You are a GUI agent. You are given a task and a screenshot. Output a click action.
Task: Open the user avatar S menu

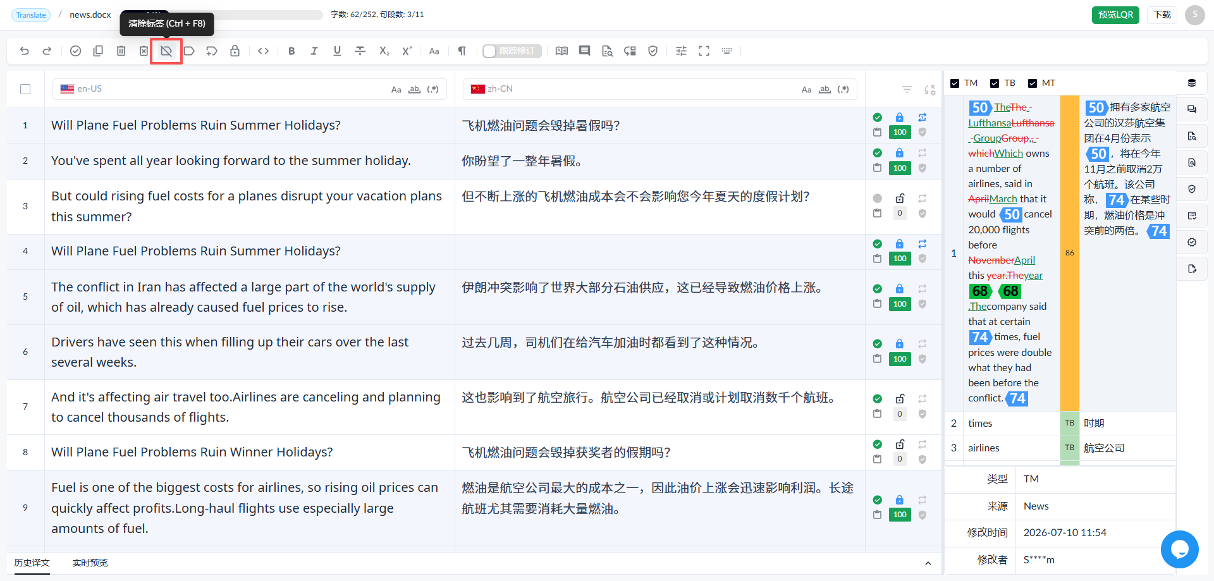(1195, 15)
